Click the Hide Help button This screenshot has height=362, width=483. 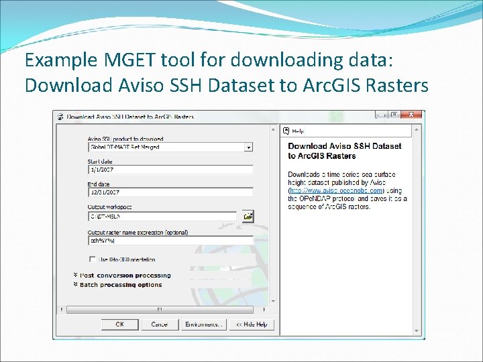click(x=252, y=324)
